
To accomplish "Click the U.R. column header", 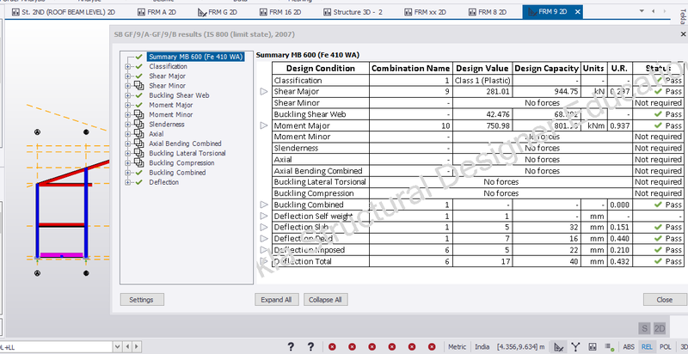I will 620,69.
